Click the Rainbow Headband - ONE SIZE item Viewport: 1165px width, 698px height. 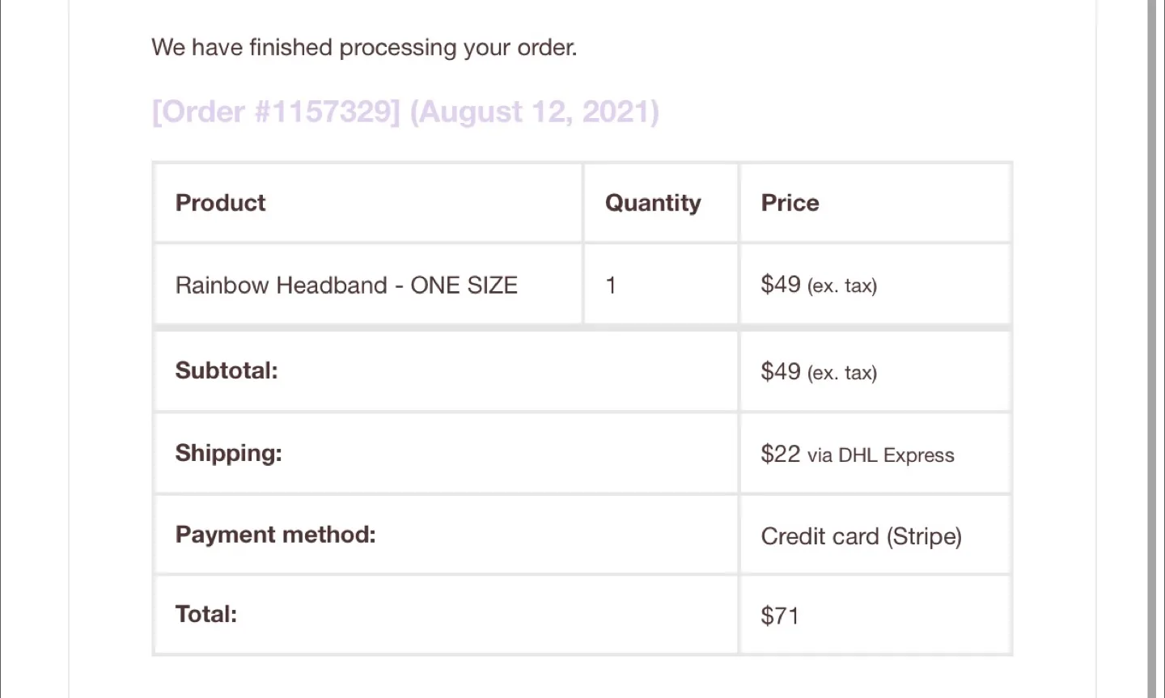point(346,286)
